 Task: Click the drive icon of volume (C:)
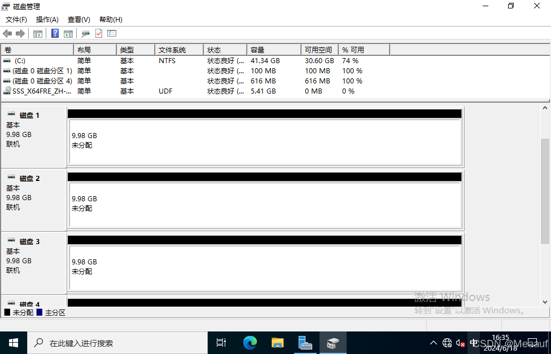click(7, 61)
